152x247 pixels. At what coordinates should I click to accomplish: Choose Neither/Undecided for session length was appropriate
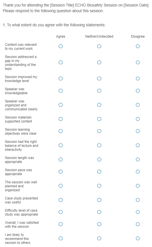(99, 160)
